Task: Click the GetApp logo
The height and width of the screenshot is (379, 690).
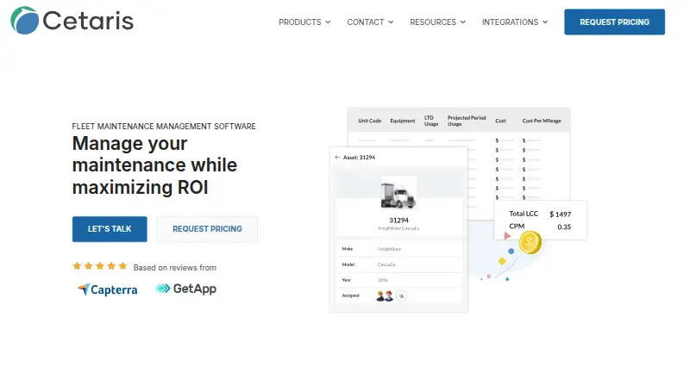Action: 186,289
